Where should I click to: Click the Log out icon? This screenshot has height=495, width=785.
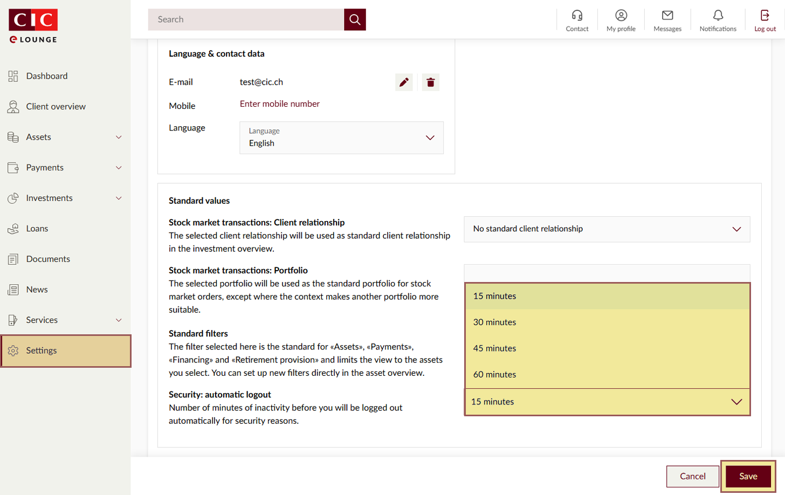765,16
